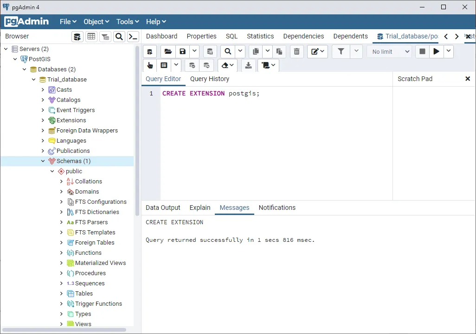476x334 pixels.
Task: Switch to the Notifications tab
Action: [277, 208]
